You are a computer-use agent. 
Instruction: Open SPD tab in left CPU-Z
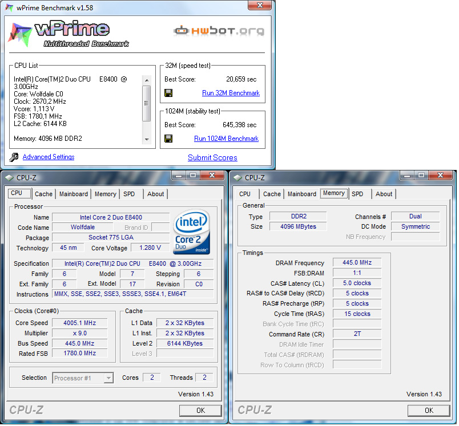tap(129, 194)
